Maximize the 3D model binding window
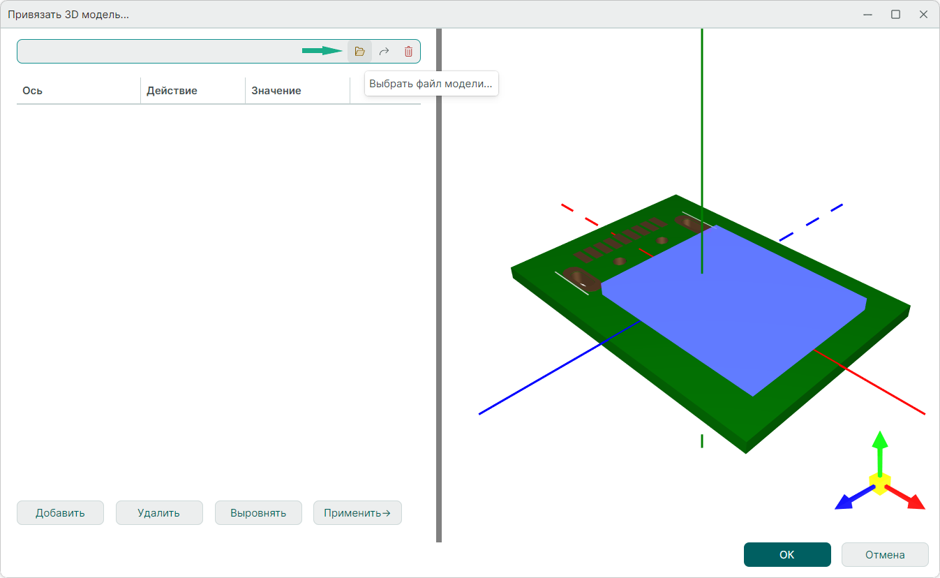 point(895,14)
